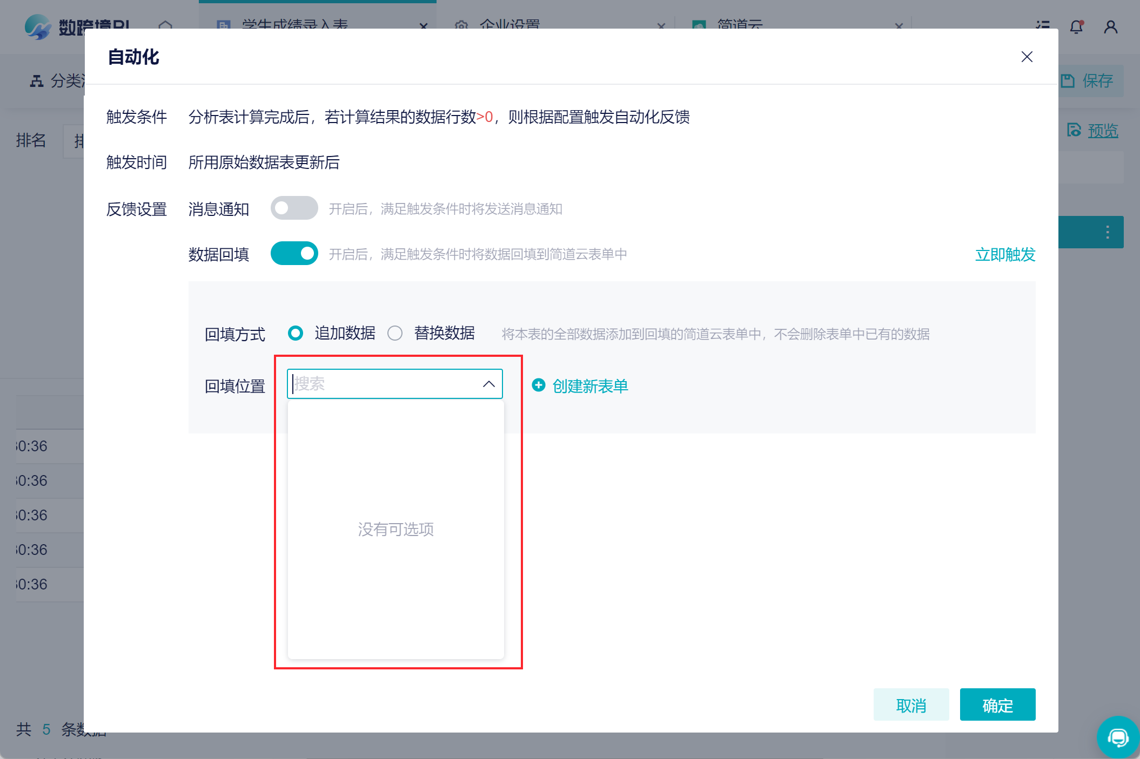Select the 替换数据 radio option
Viewport: 1140px width, 759px height.
point(395,333)
